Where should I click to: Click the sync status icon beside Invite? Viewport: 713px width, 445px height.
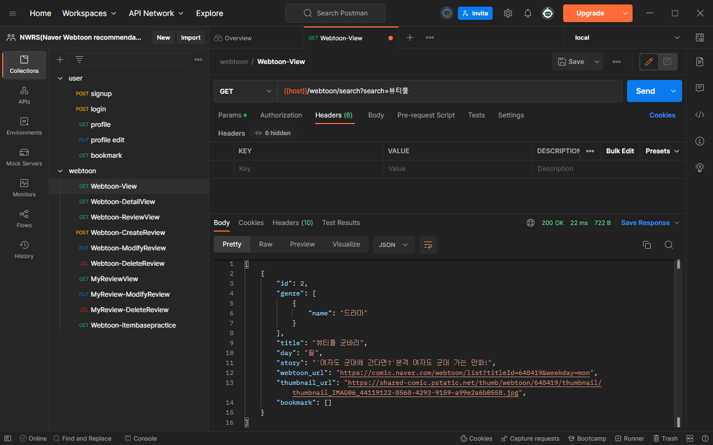[x=446, y=13]
